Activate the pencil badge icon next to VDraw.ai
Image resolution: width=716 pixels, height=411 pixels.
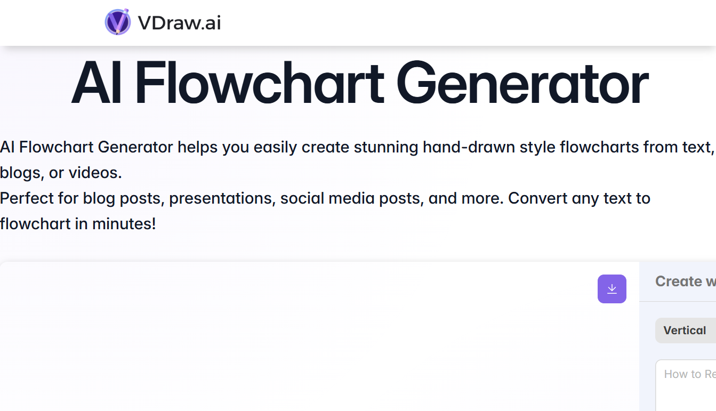point(118,22)
